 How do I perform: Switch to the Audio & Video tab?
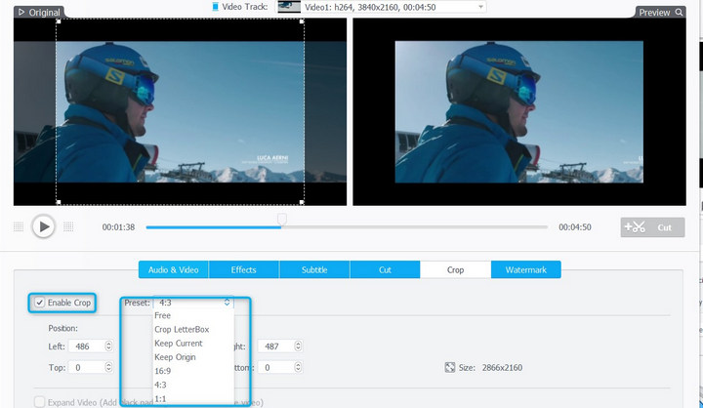point(173,269)
